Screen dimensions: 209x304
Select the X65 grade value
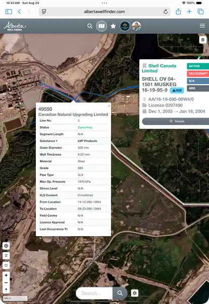tap(80, 168)
